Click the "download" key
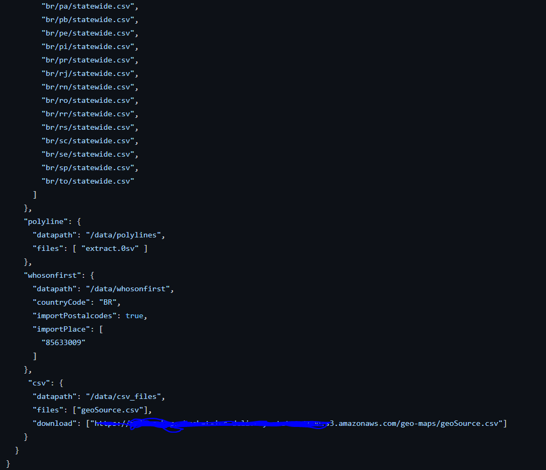 pos(55,424)
